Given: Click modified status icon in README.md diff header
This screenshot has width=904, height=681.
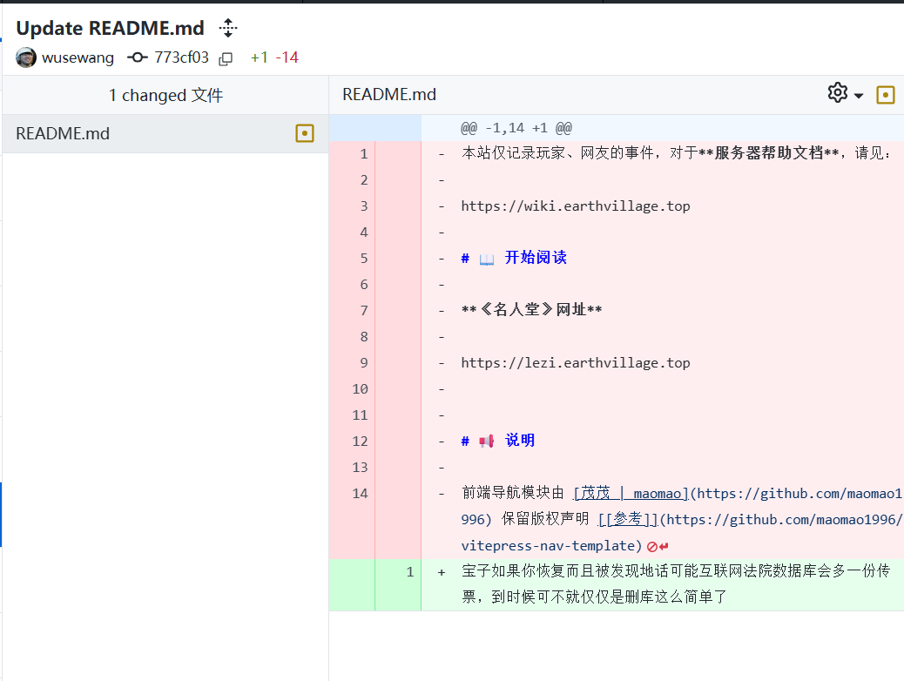Looking at the screenshot, I should coord(886,94).
